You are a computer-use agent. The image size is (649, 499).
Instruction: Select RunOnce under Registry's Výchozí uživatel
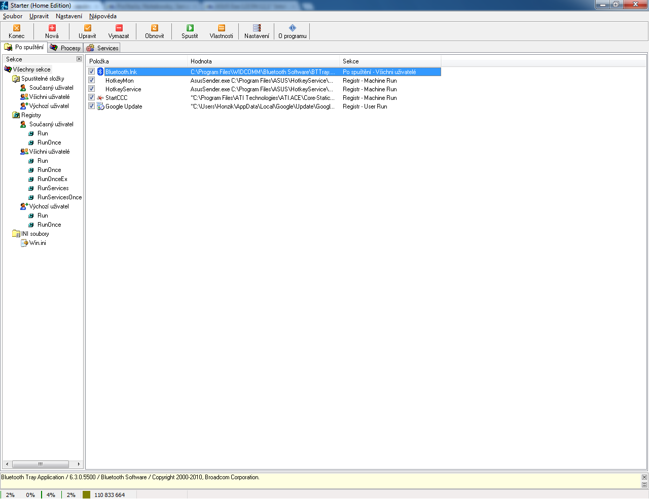[x=49, y=225]
